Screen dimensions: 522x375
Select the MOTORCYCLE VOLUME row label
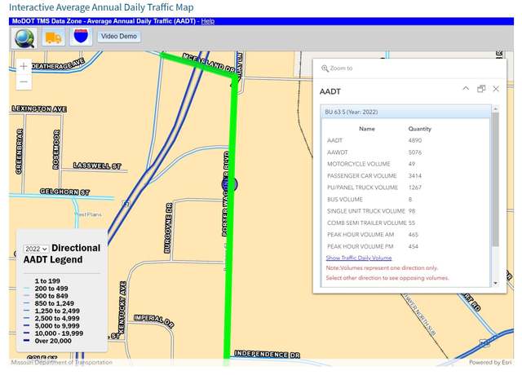pos(359,164)
